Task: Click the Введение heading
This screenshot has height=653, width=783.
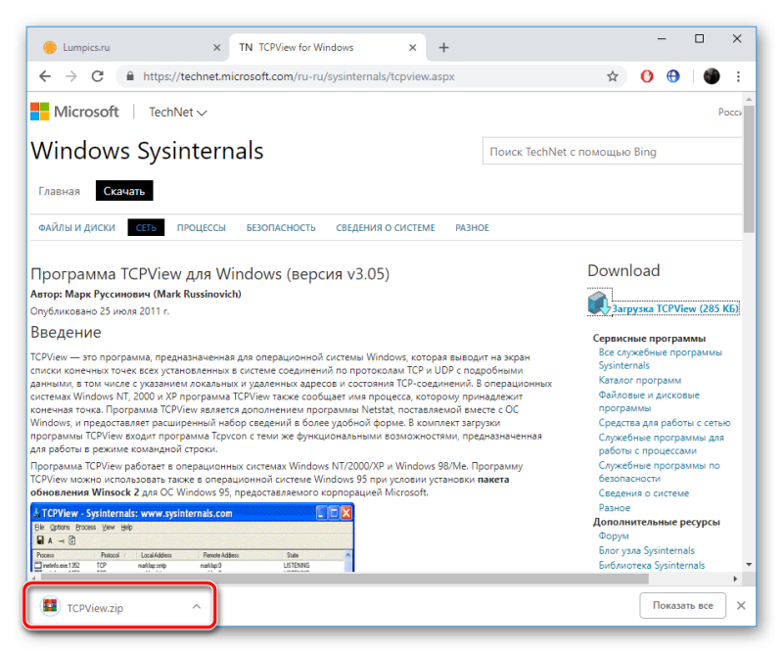Action: (x=66, y=332)
